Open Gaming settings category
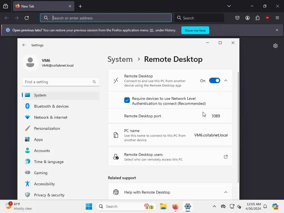 61,173
